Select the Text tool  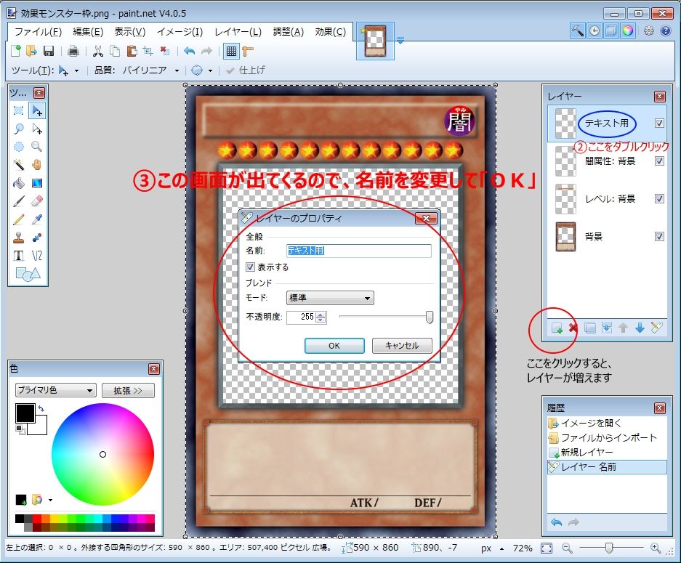pyautogui.click(x=18, y=256)
